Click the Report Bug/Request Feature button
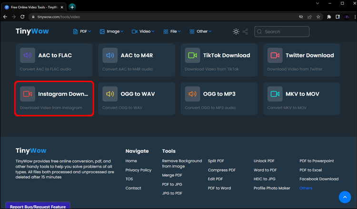 pos(38,206)
